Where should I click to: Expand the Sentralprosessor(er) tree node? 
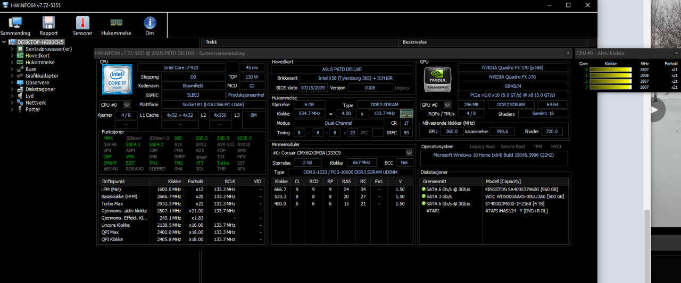point(12,49)
